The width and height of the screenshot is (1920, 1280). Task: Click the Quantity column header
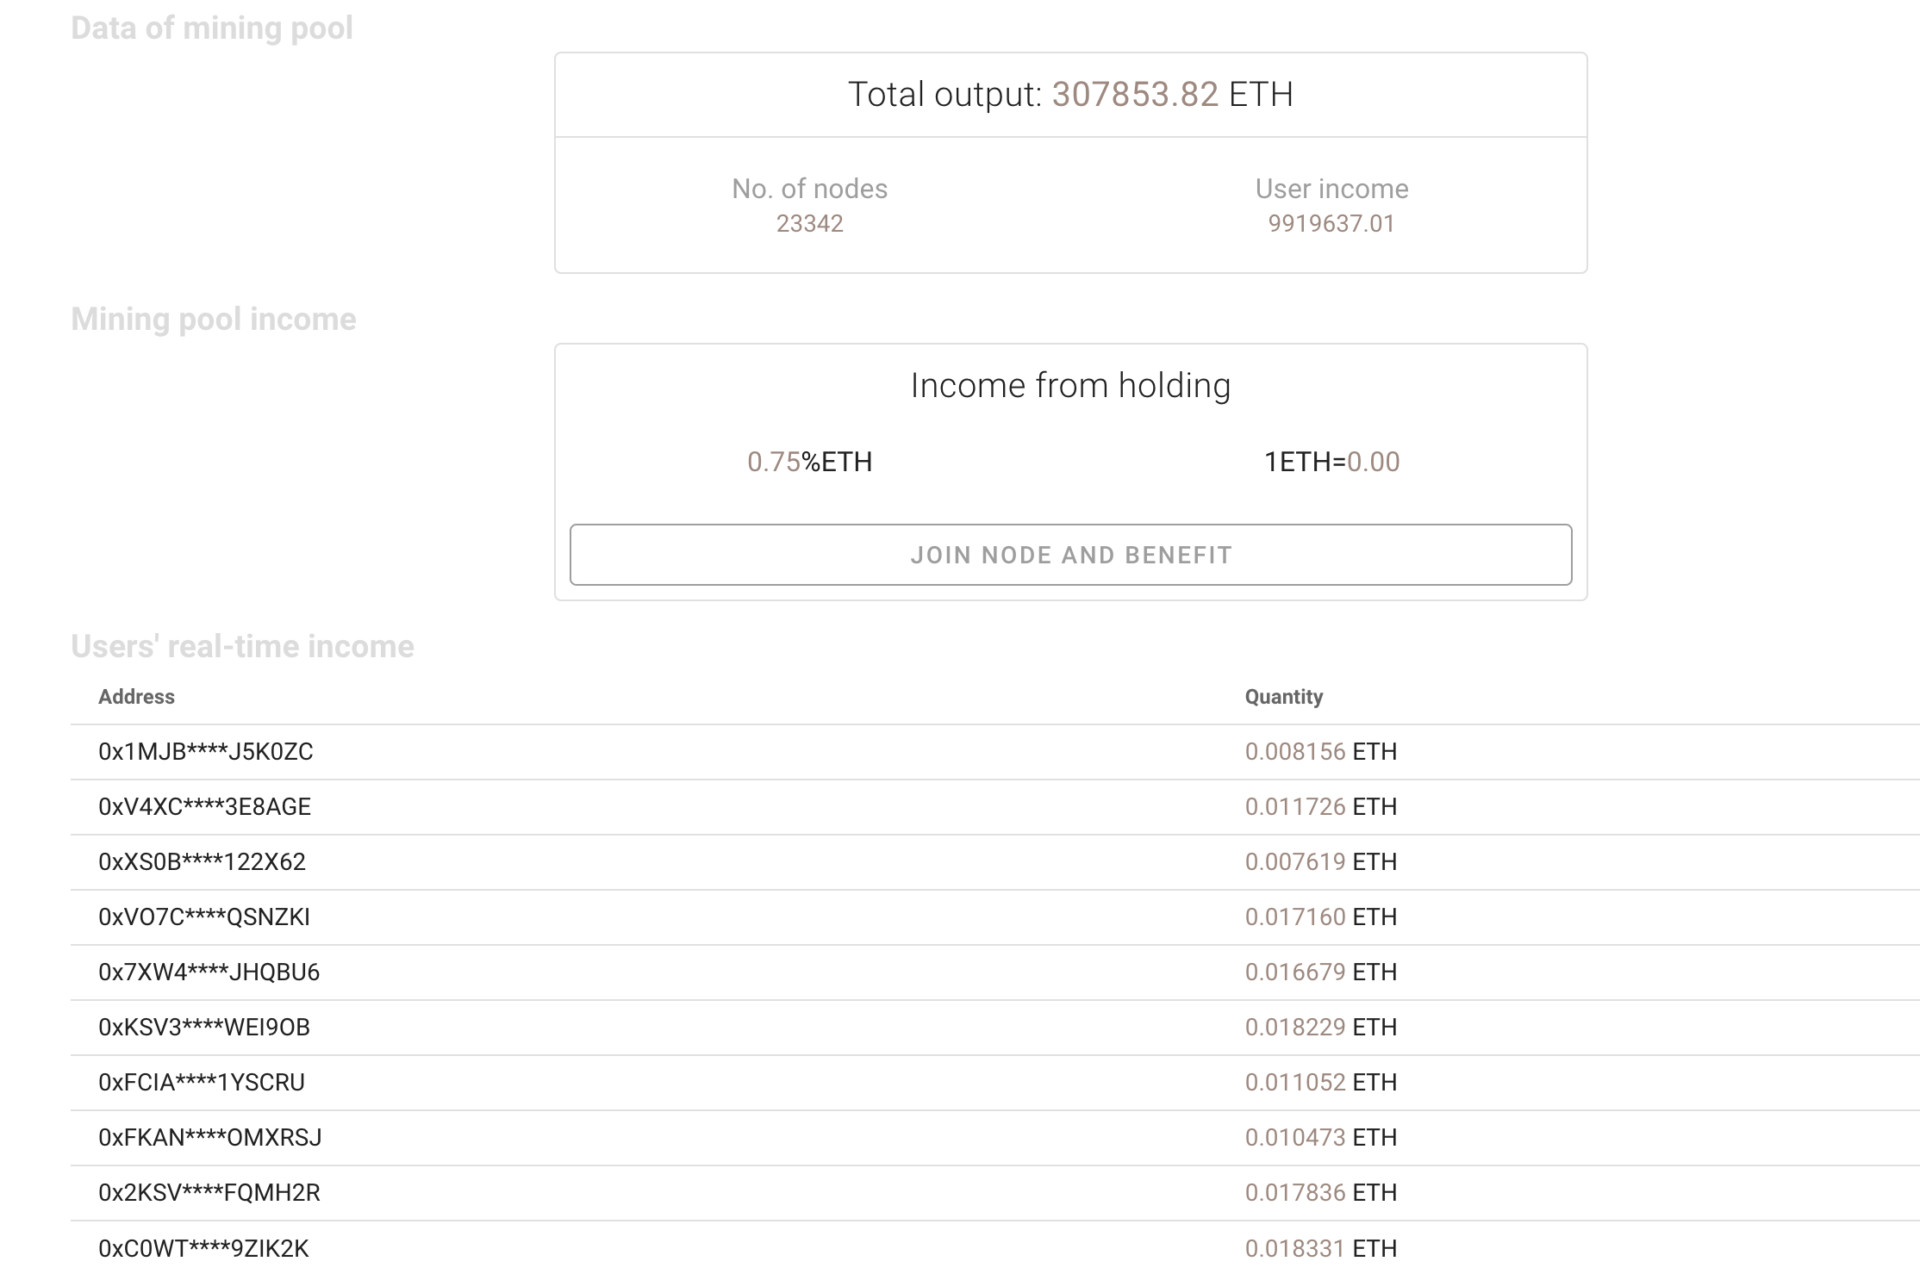[1283, 697]
